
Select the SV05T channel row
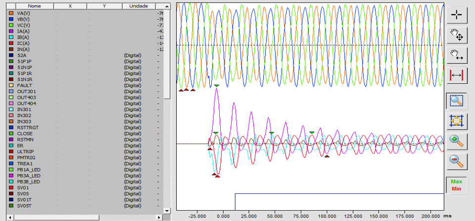click(85, 206)
